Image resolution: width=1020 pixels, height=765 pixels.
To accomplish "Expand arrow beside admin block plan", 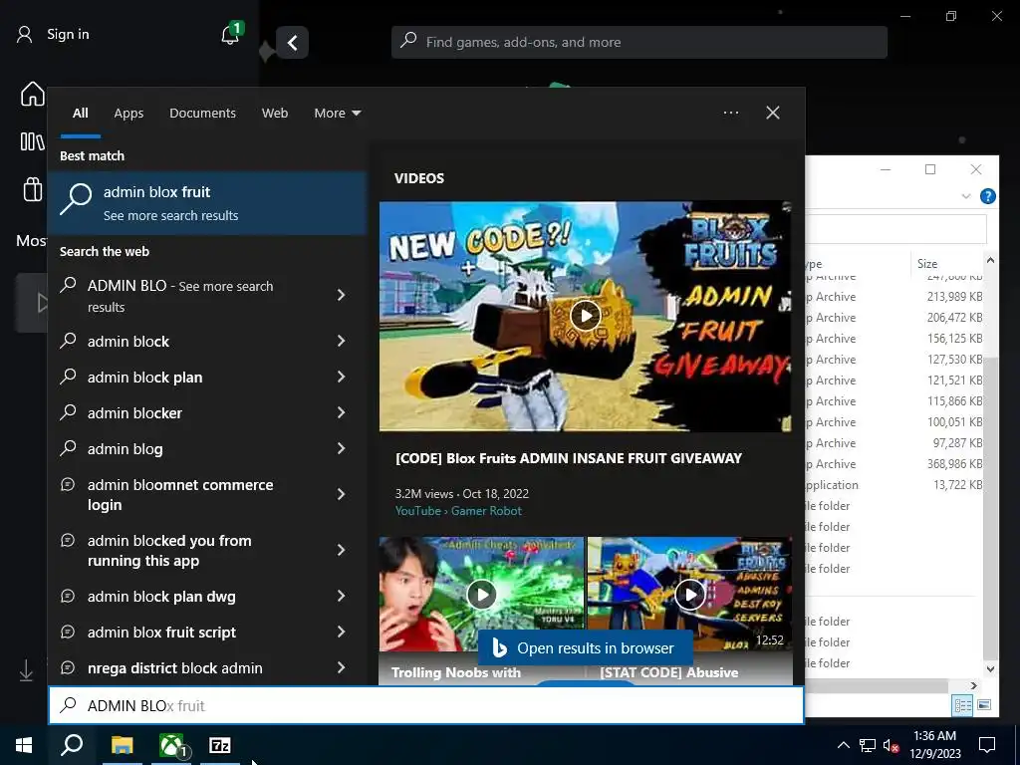I will tap(341, 377).
